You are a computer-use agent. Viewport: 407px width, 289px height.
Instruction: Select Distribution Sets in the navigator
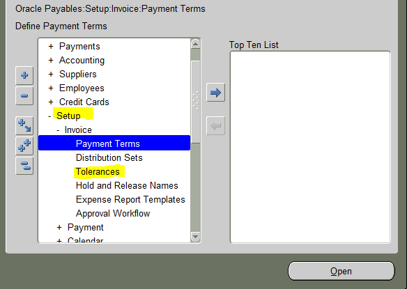(109, 157)
